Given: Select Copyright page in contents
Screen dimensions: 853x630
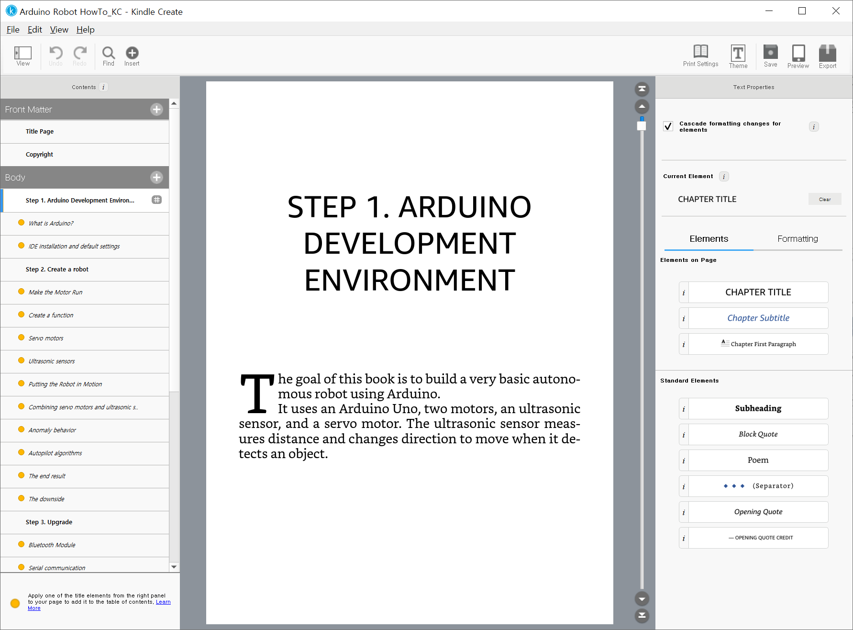Looking at the screenshot, I should point(85,155).
